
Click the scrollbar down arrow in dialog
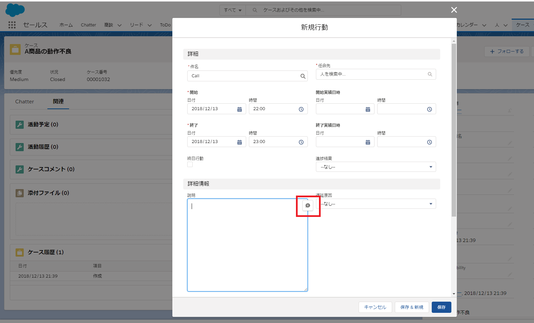coord(454,294)
